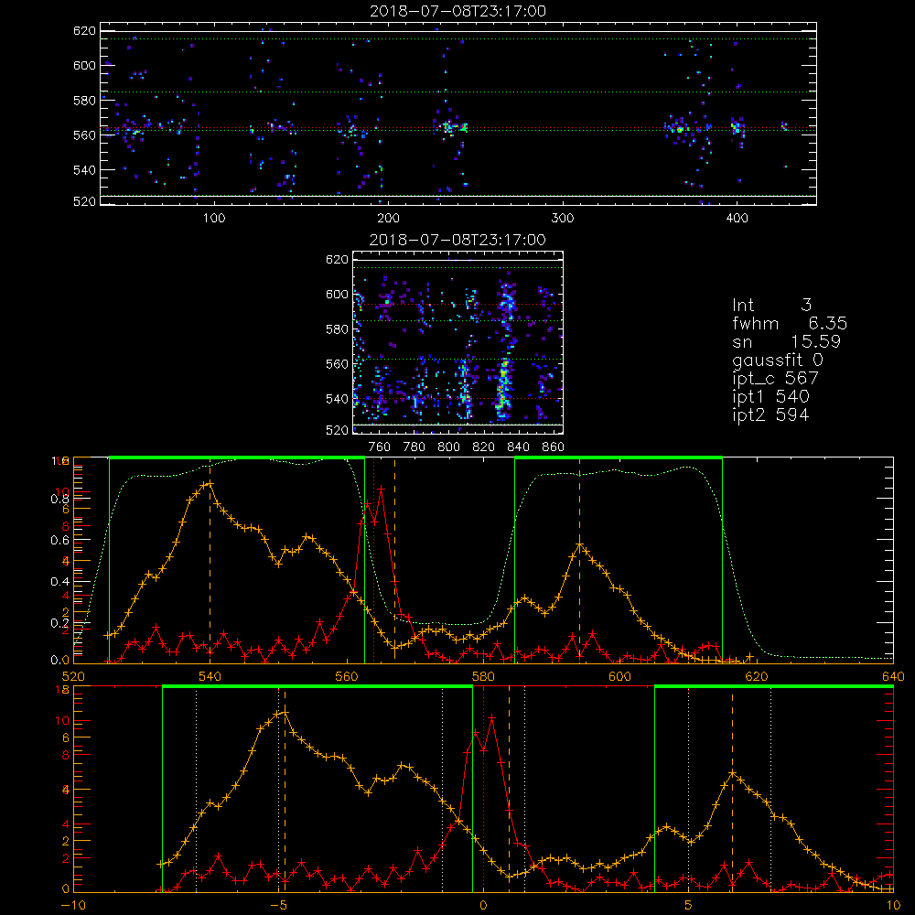Click x-axis label '860' on the middle image
Image resolution: width=915 pixels, height=915 pixels.
554,447
